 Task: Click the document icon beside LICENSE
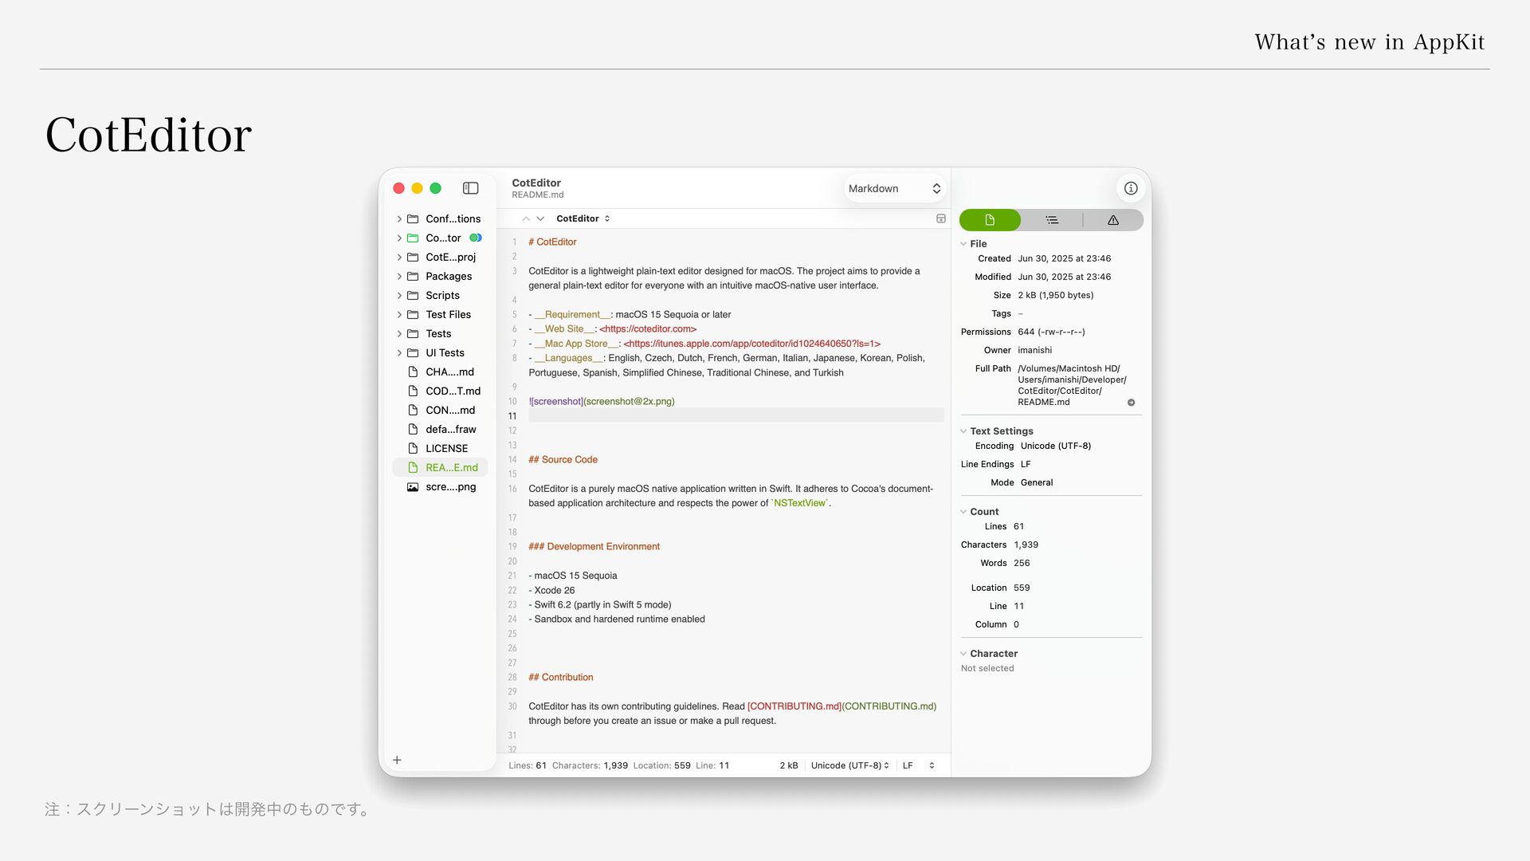click(413, 448)
